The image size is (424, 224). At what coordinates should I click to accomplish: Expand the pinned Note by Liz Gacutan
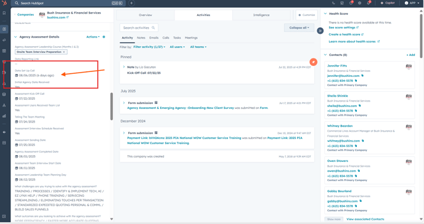click(124, 67)
